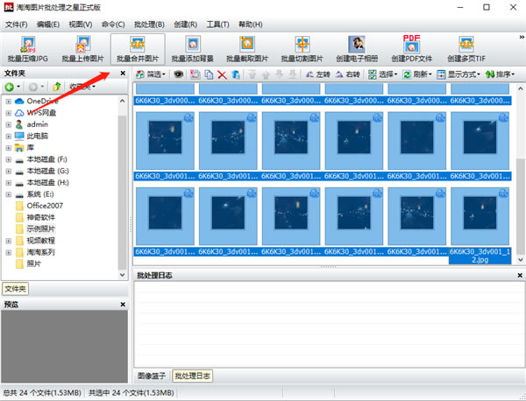The height and width of the screenshot is (401, 526).
Task: Select the 示例照片 folder
Action: [x=41, y=229]
